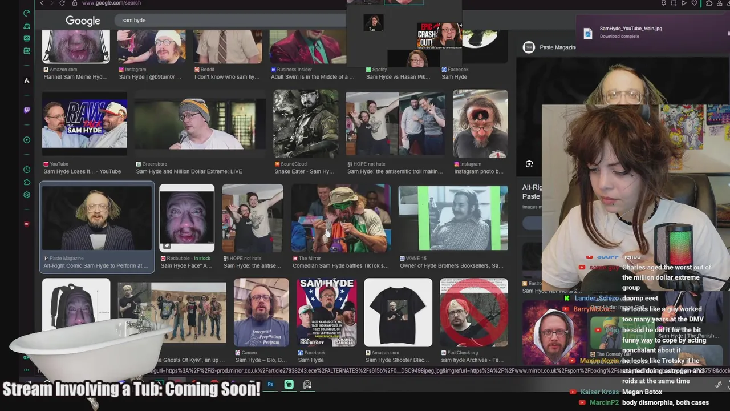730x411 pixels.
Task: Open the WANE 15 booksellers image
Action: 453,218
